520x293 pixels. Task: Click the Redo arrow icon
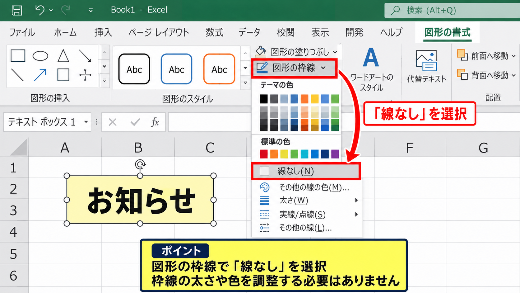coord(66,10)
